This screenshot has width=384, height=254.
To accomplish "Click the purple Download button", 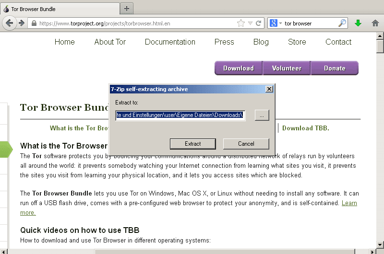I will pos(238,68).
